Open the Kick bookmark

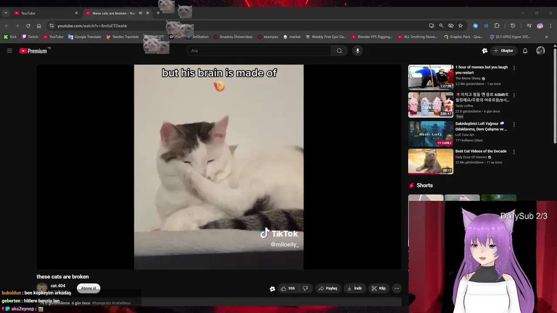point(10,37)
